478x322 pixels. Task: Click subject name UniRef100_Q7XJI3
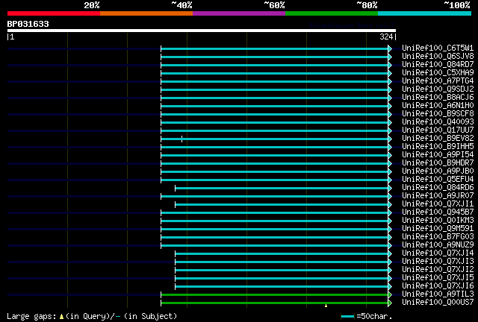pos(438,262)
